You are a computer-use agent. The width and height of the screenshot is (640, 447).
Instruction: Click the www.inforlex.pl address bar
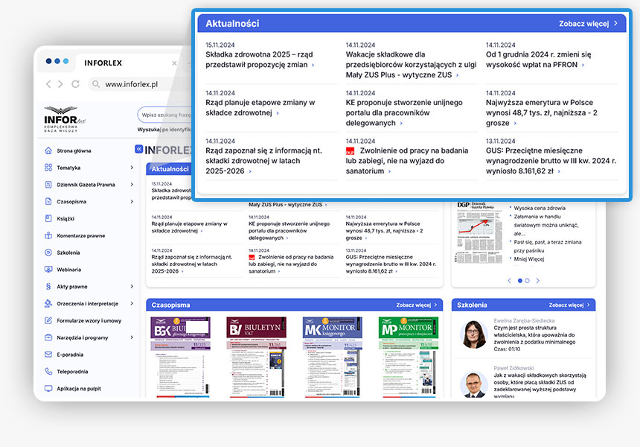click(x=138, y=84)
